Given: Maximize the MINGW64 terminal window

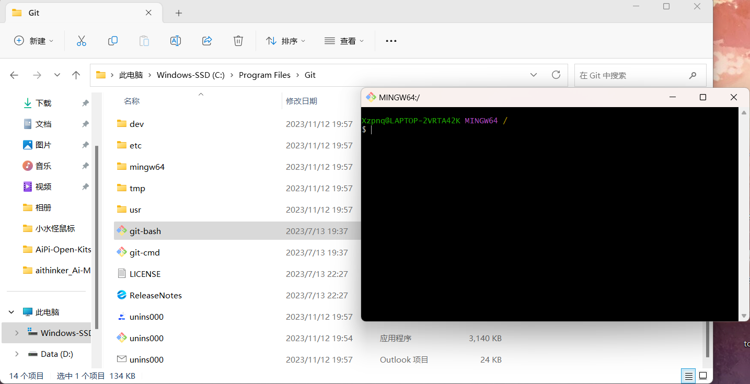Looking at the screenshot, I should (x=703, y=97).
